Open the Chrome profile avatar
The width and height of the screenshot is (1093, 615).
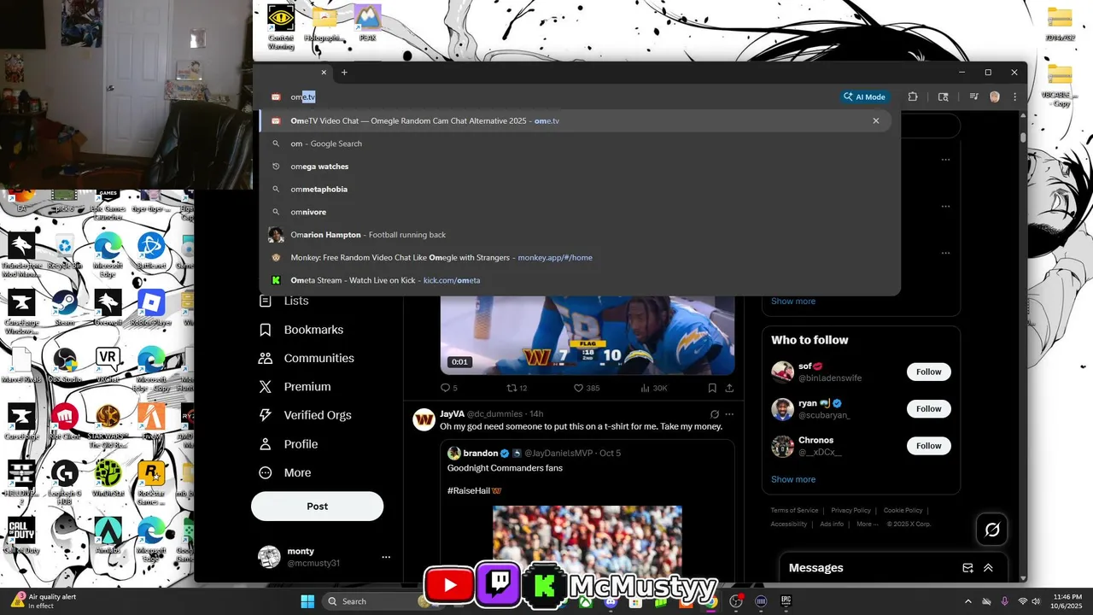(995, 97)
